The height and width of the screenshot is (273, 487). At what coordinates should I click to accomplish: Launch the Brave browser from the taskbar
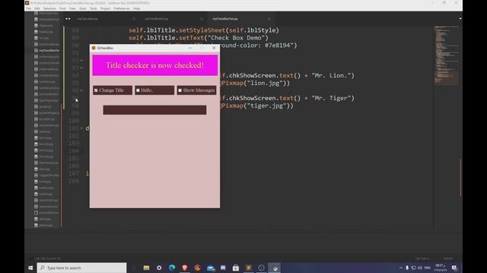click(184, 268)
